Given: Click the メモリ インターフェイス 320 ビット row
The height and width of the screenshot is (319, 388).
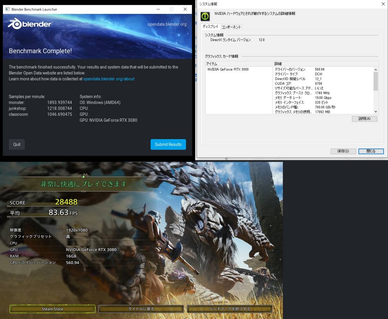Looking at the screenshot, I should coord(323,102).
